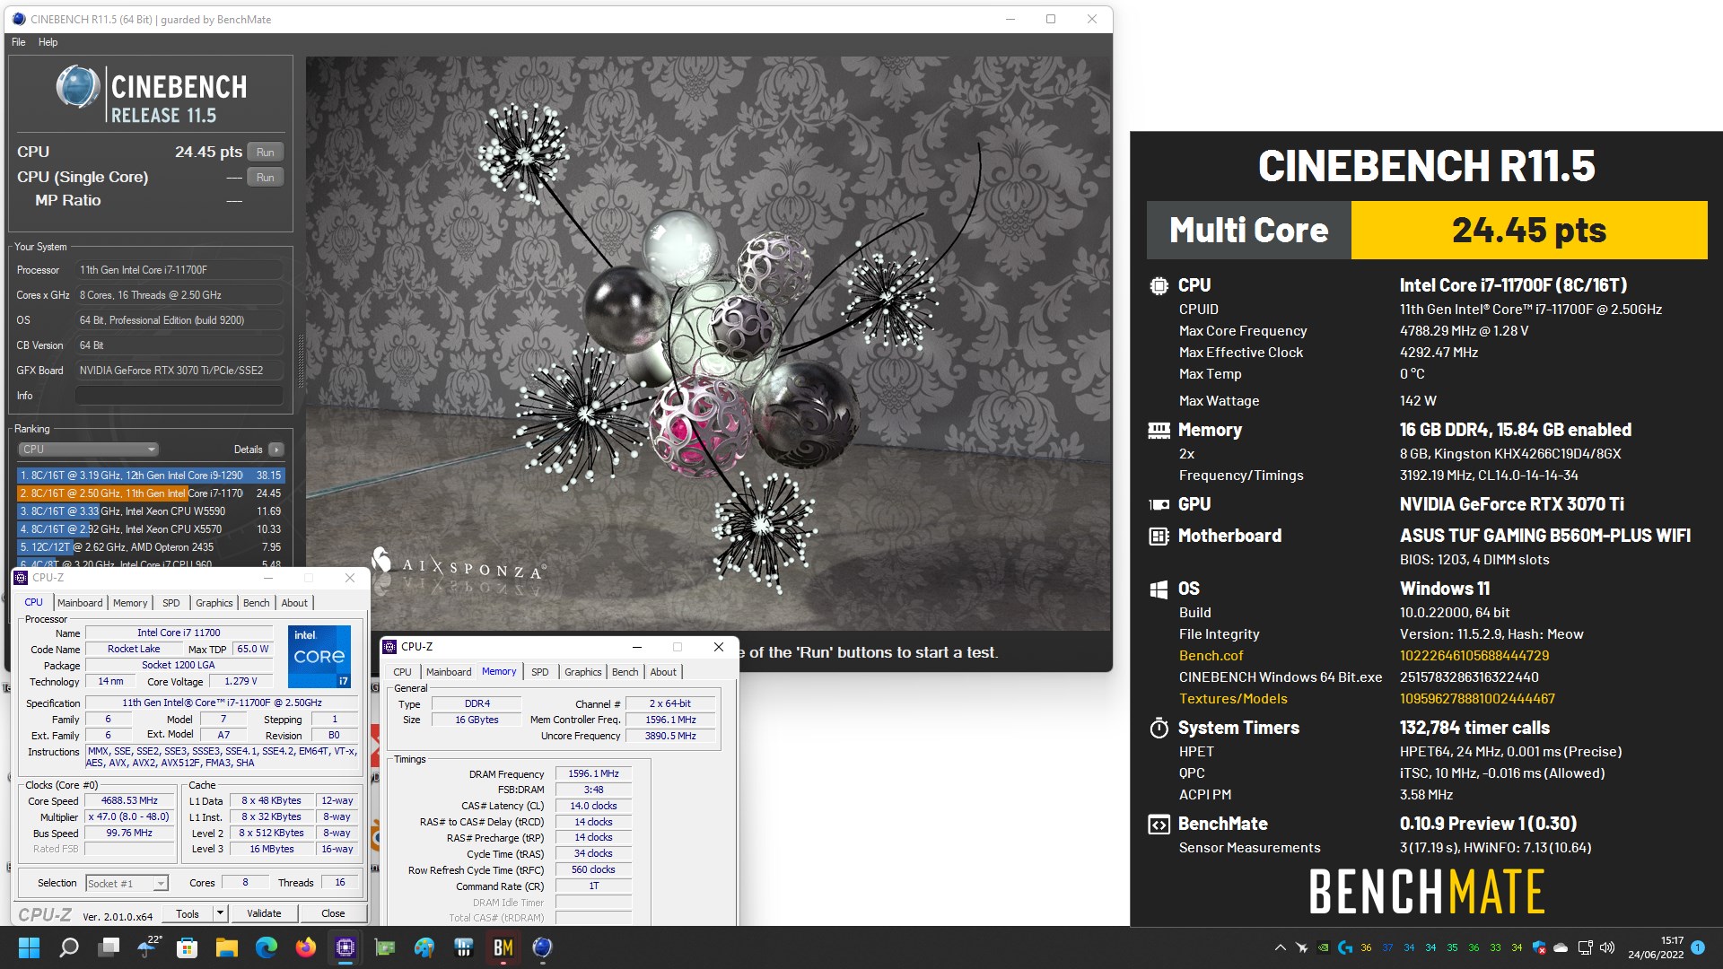Image resolution: width=1723 pixels, height=969 pixels.
Task: Open the Selection Socket #1 dropdown
Action: click(x=127, y=884)
